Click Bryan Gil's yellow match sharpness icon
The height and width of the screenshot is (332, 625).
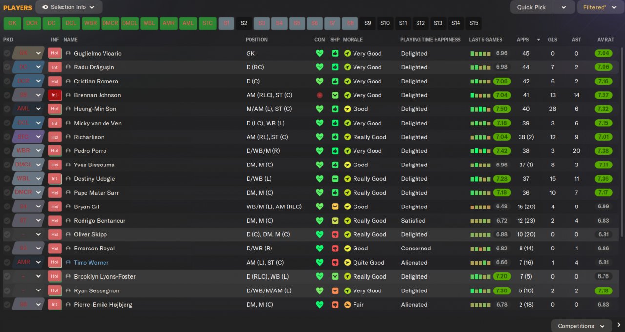point(335,207)
